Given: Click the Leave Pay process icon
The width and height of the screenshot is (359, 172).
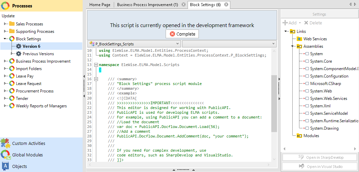Looking at the screenshot, I should click(12, 76).
